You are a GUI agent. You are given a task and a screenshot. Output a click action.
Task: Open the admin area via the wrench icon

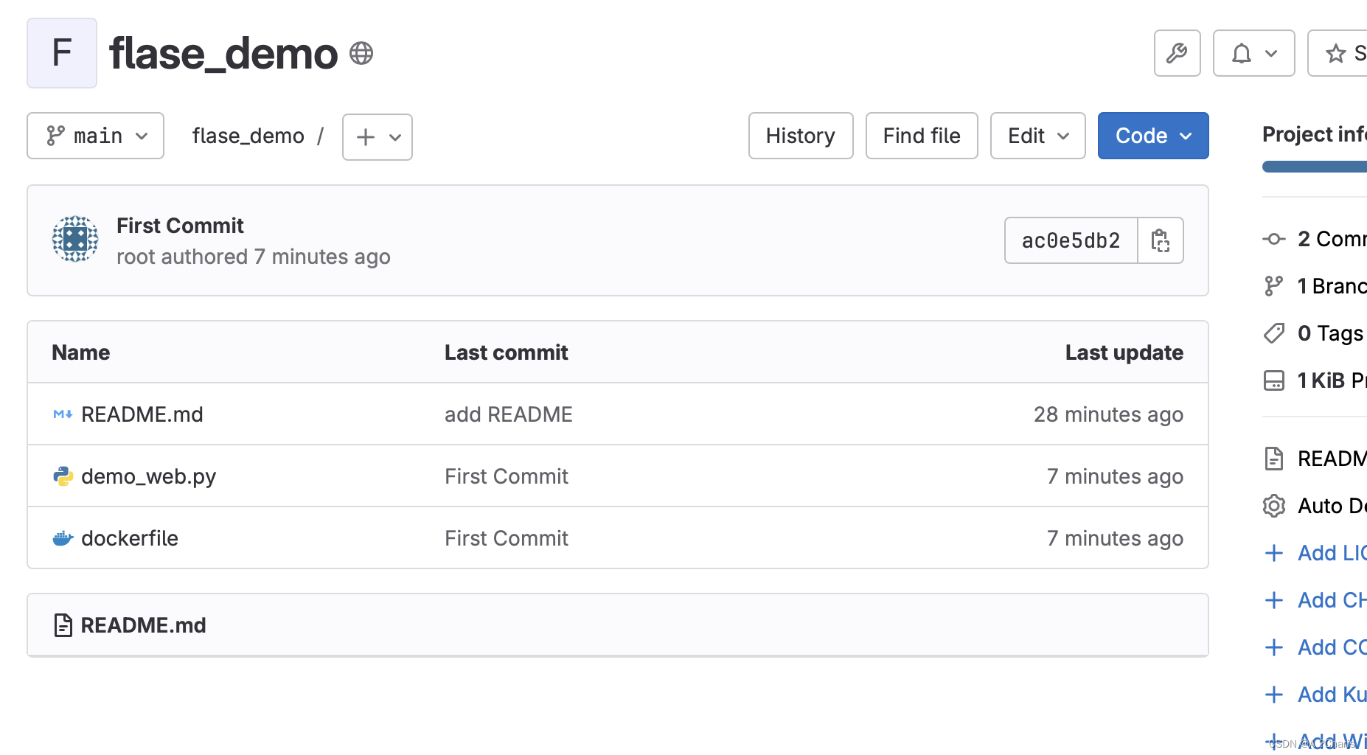(x=1177, y=52)
